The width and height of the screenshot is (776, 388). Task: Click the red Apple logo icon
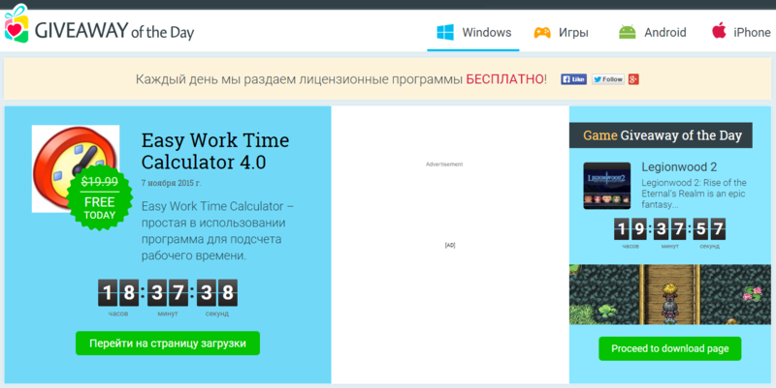coord(719,31)
